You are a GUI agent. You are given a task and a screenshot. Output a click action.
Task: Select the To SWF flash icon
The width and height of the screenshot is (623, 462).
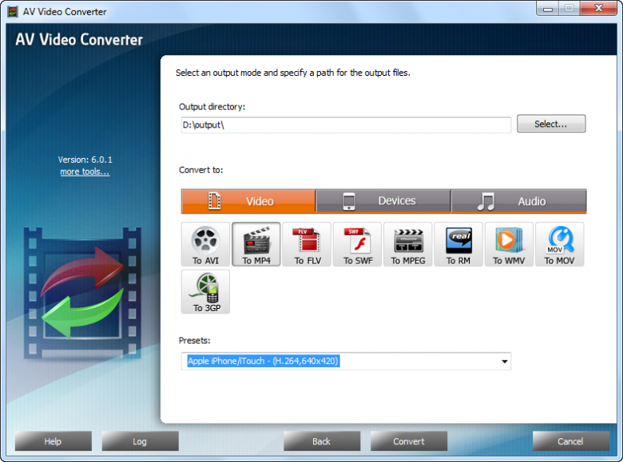357,244
